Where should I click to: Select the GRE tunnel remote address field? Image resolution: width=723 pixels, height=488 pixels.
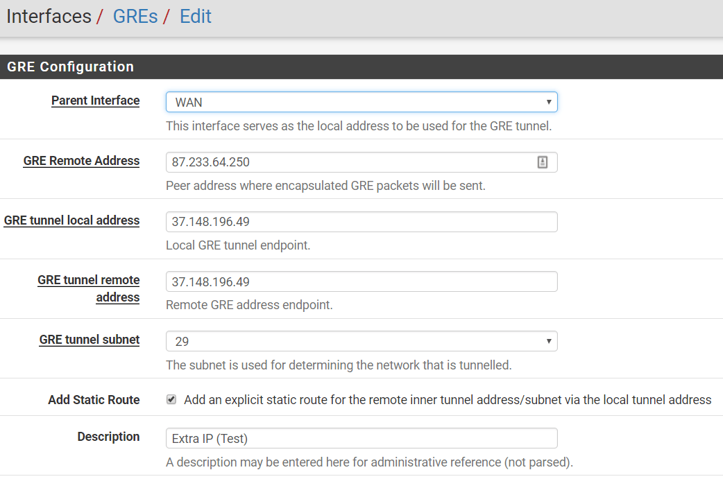click(x=361, y=281)
